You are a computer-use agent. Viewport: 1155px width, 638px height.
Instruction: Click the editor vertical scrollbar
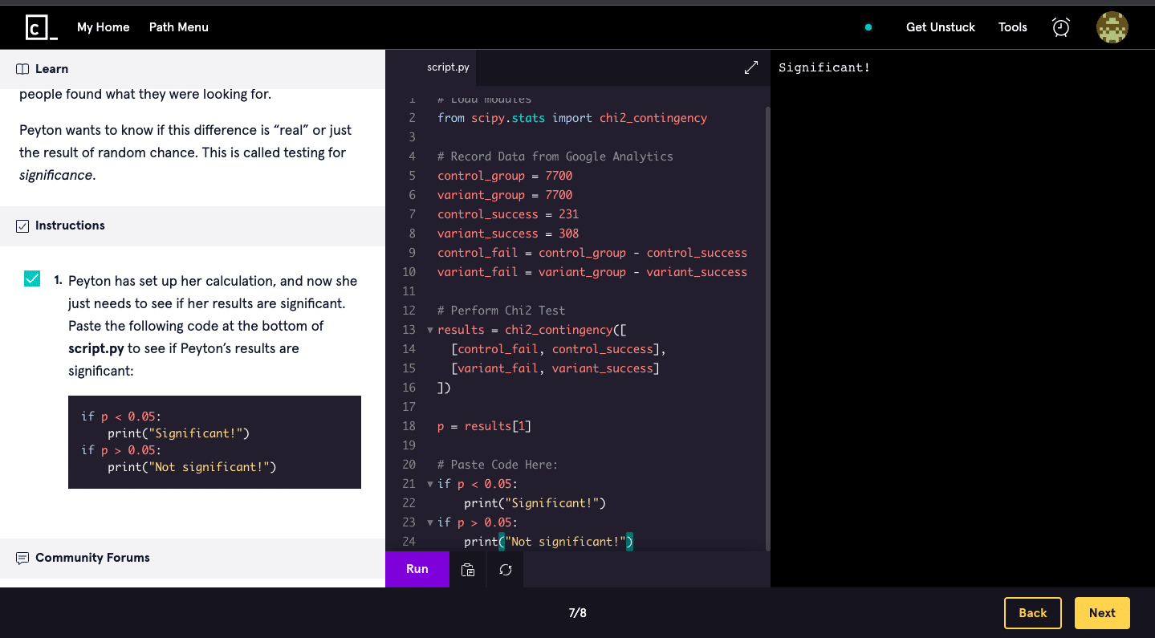point(767,321)
